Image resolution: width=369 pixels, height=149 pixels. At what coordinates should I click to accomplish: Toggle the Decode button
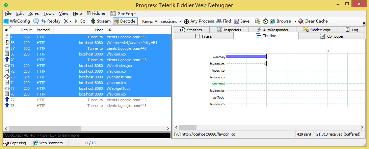(x=125, y=21)
